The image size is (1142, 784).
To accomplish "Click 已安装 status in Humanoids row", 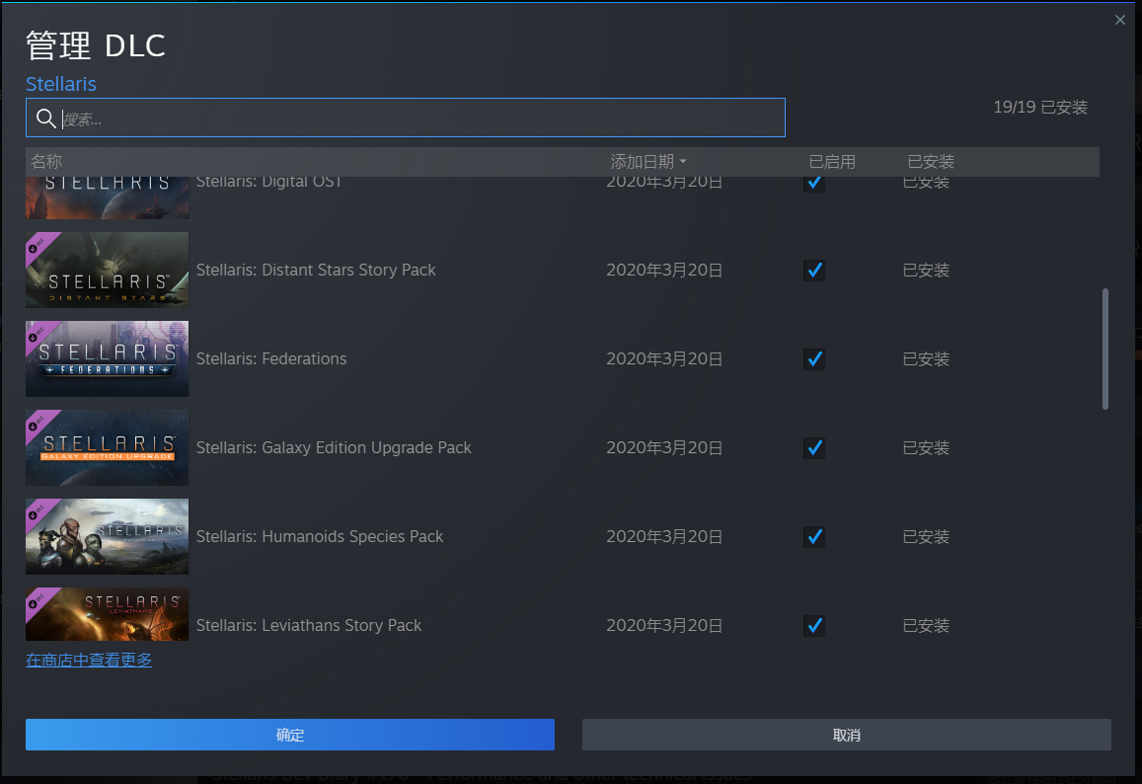I will [x=926, y=537].
